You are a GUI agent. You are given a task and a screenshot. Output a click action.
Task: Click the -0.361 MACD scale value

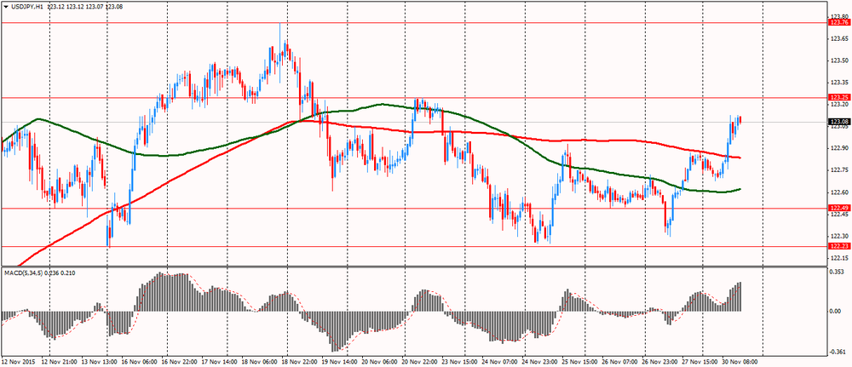coord(837,350)
